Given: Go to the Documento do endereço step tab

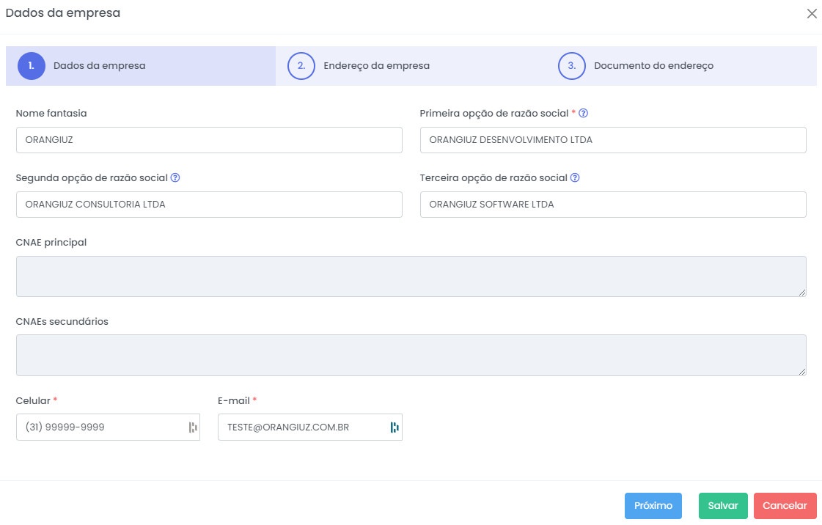Looking at the screenshot, I should coord(681,66).
